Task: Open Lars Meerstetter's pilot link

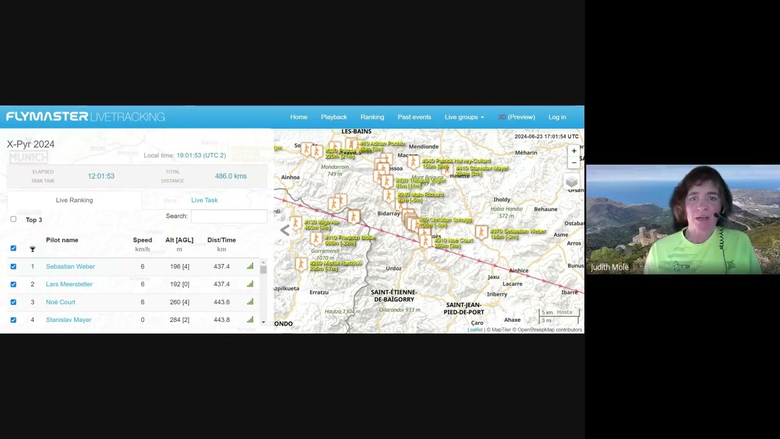Action: click(x=69, y=284)
